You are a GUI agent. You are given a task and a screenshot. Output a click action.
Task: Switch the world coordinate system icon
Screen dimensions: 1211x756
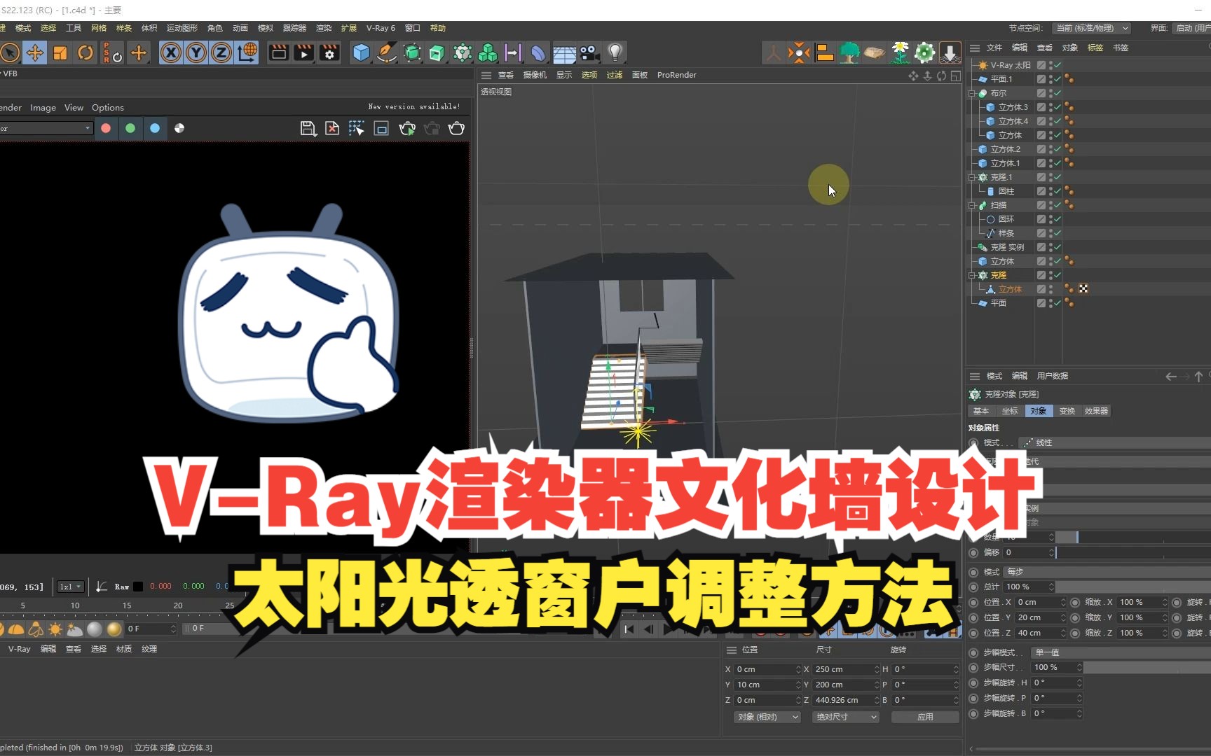click(x=247, y=52)
